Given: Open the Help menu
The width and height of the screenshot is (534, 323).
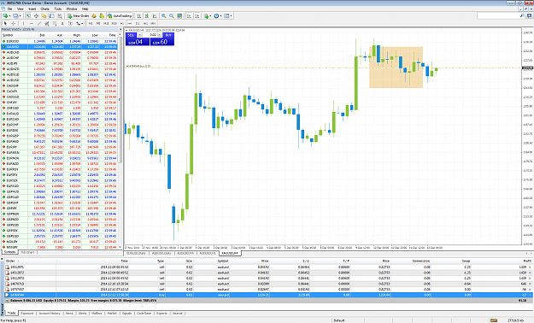Looking at the screenshot, I should click(x=85, y=9).
